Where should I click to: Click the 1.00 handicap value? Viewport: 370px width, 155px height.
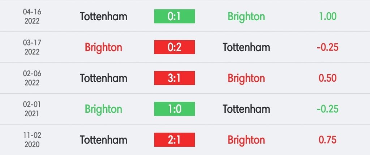click(328, 16)
